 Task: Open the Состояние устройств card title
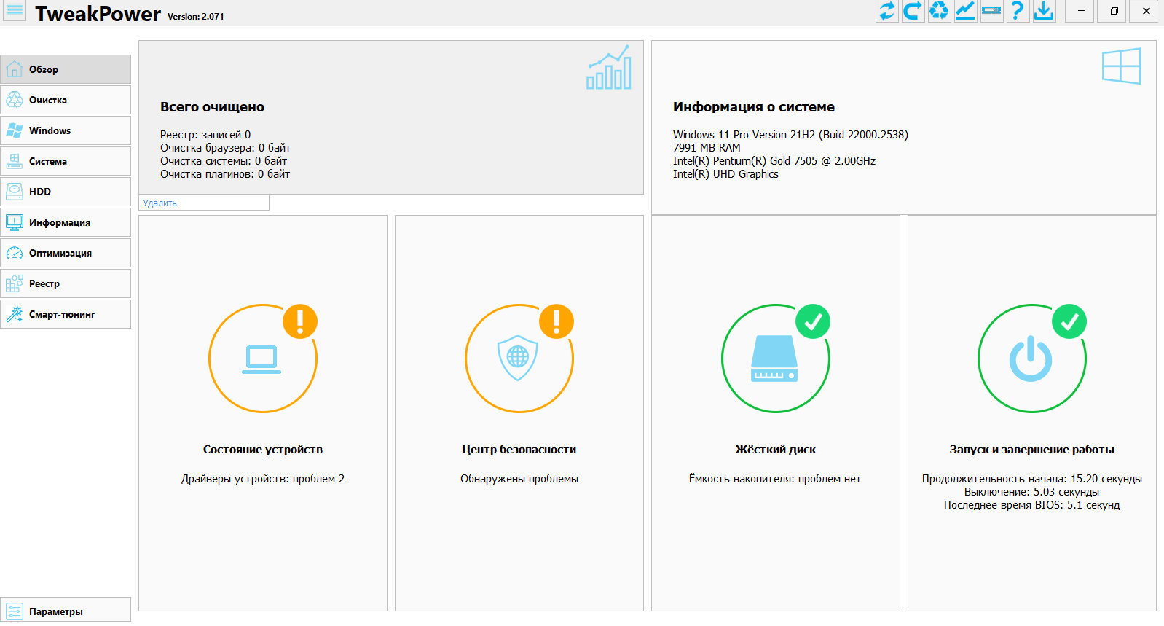263,450
